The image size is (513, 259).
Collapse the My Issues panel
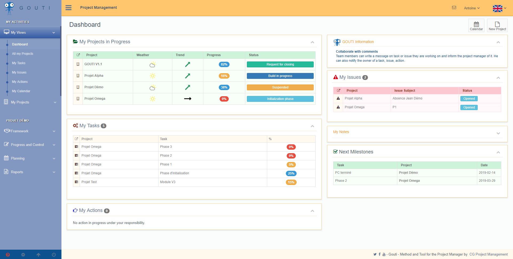[498, 78]
